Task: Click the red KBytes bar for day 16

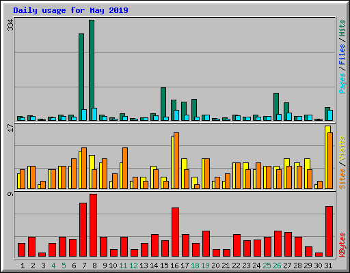Action: tap(175, 232)
